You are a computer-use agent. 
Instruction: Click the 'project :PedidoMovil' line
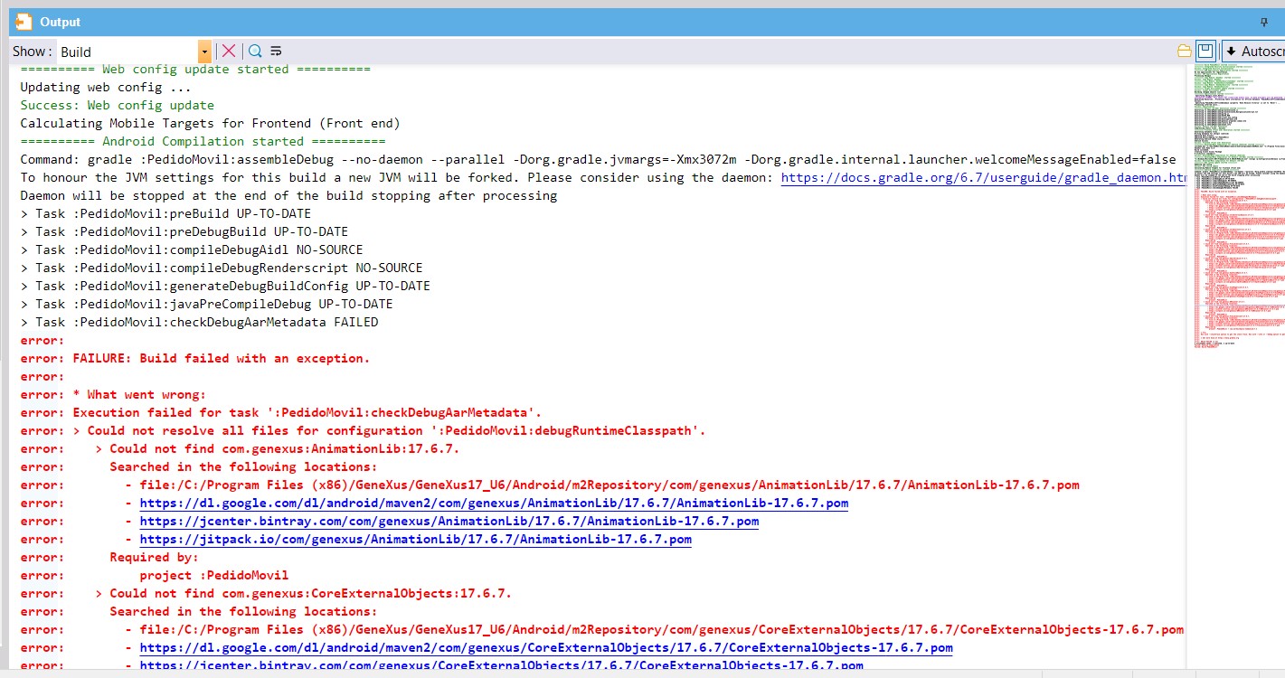click(155, 575)
